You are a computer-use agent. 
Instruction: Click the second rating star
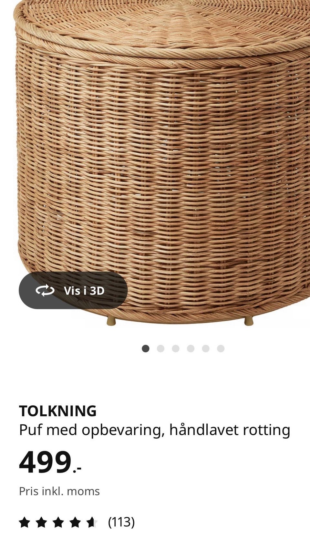41,522
